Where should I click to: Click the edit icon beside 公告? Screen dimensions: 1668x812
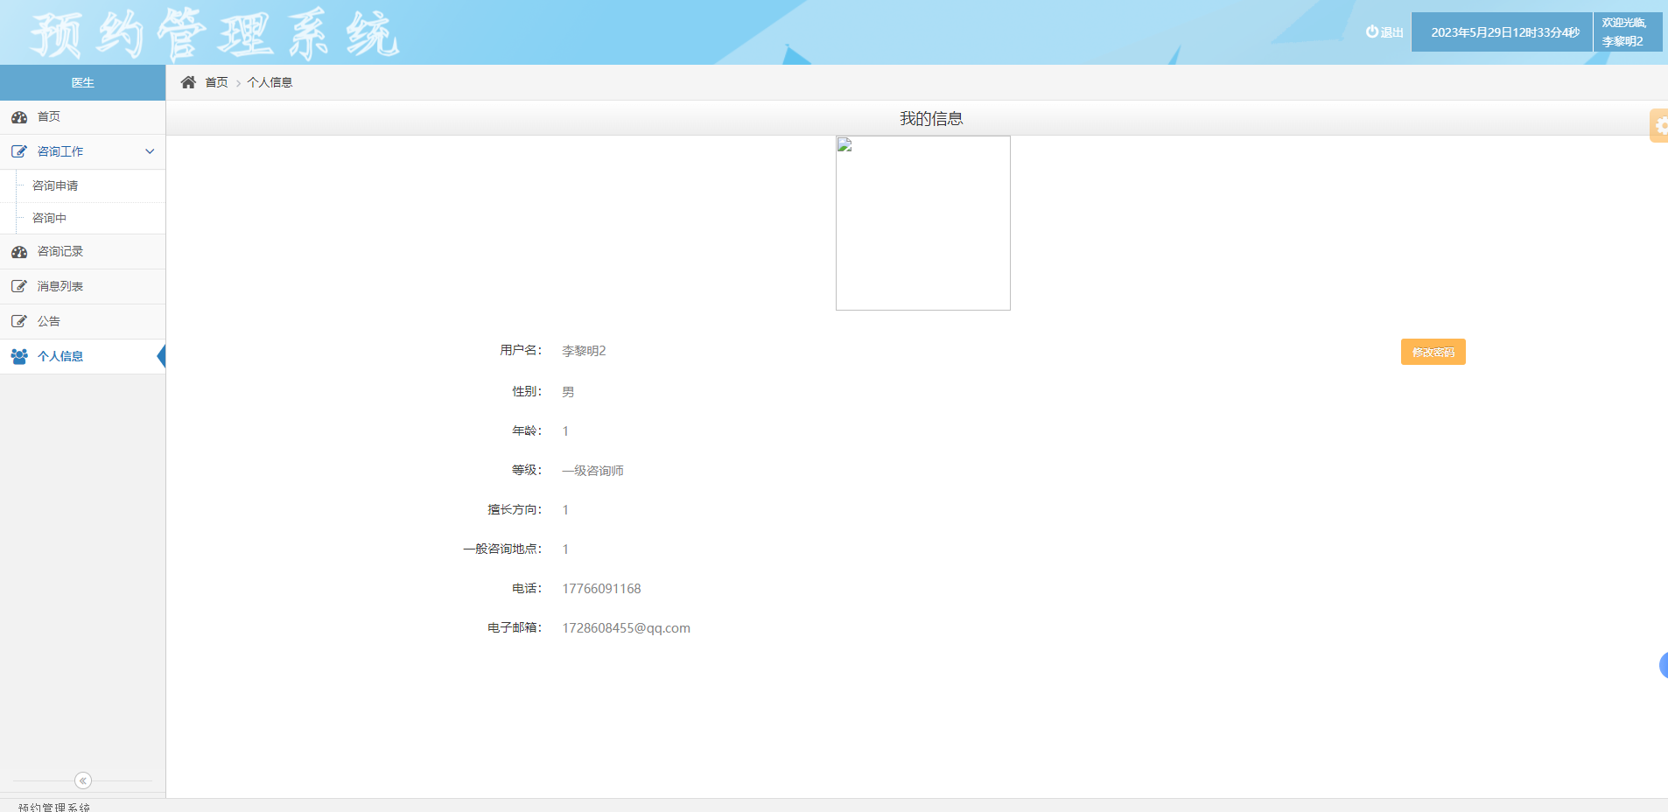(x=19, y=321)
